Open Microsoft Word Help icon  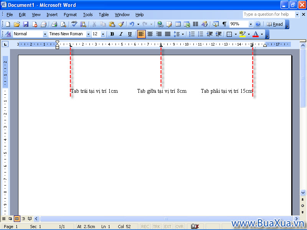(x=258, y=24)
